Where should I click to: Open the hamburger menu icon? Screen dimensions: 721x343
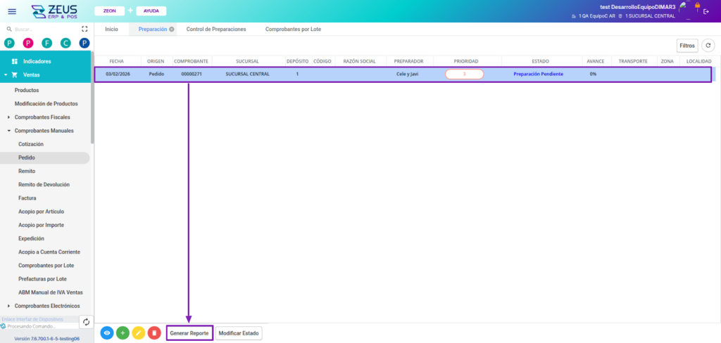(x=11, y=11)
